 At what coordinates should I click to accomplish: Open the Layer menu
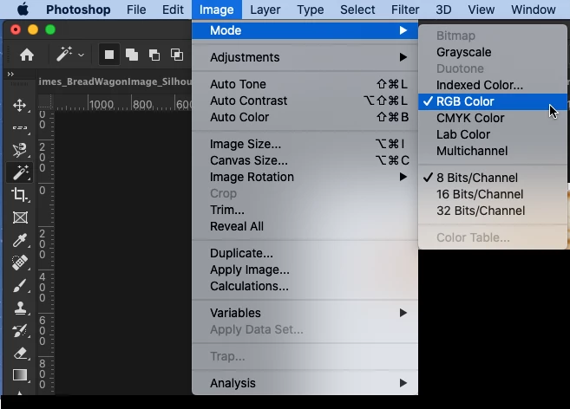(265, 10)
